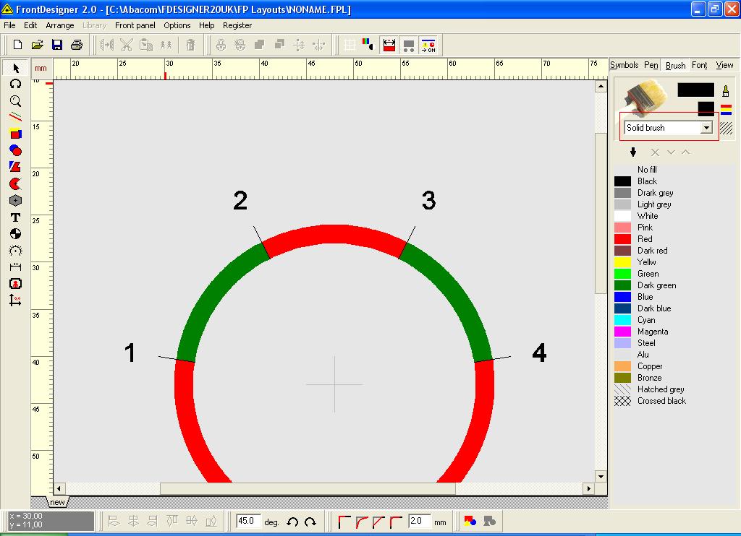The width and height of the screenshot is (741, 536).
Task: Toggle the snap ON button in toolbar
Action: tap(428, 46)
